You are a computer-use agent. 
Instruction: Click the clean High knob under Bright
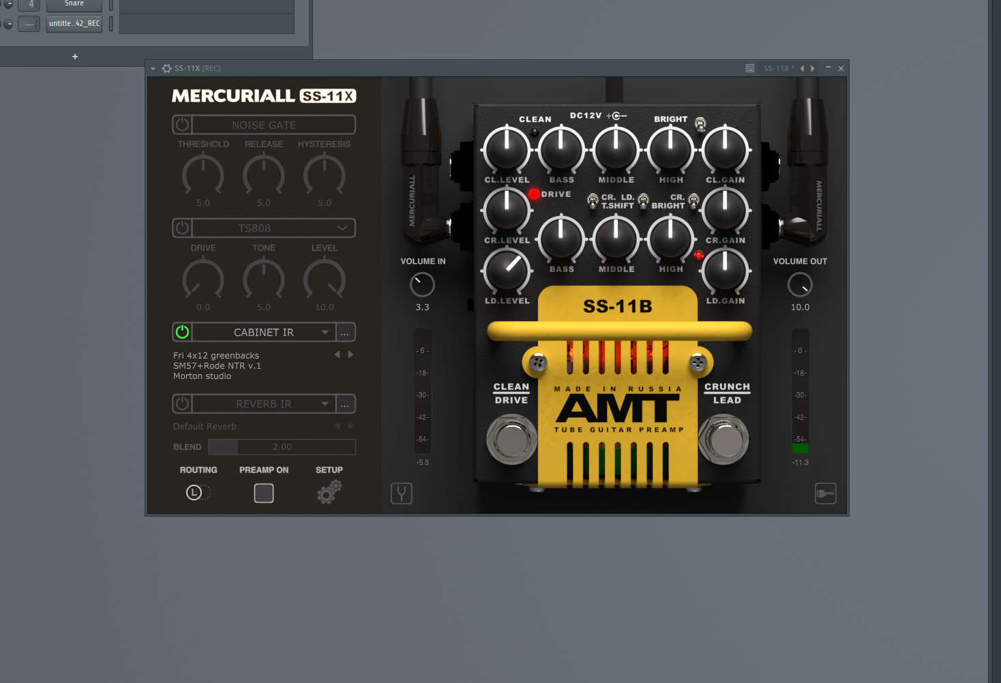[x=670, y=149]
